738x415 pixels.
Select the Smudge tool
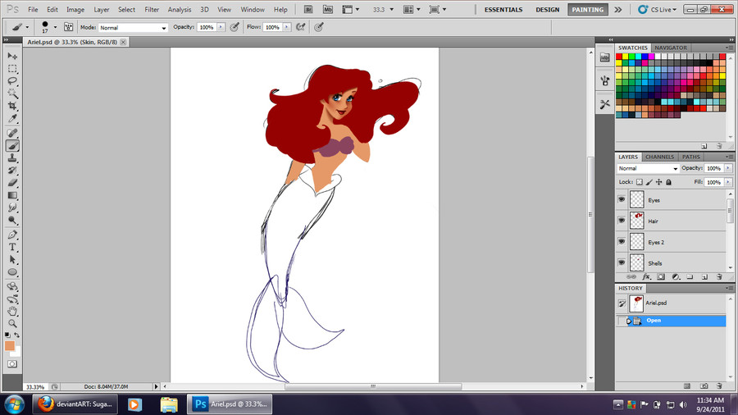click(x=12, y=207)
